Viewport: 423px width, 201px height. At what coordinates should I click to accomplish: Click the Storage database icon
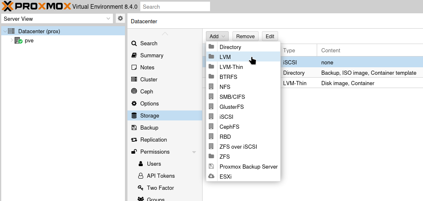[x=134, y=115]
